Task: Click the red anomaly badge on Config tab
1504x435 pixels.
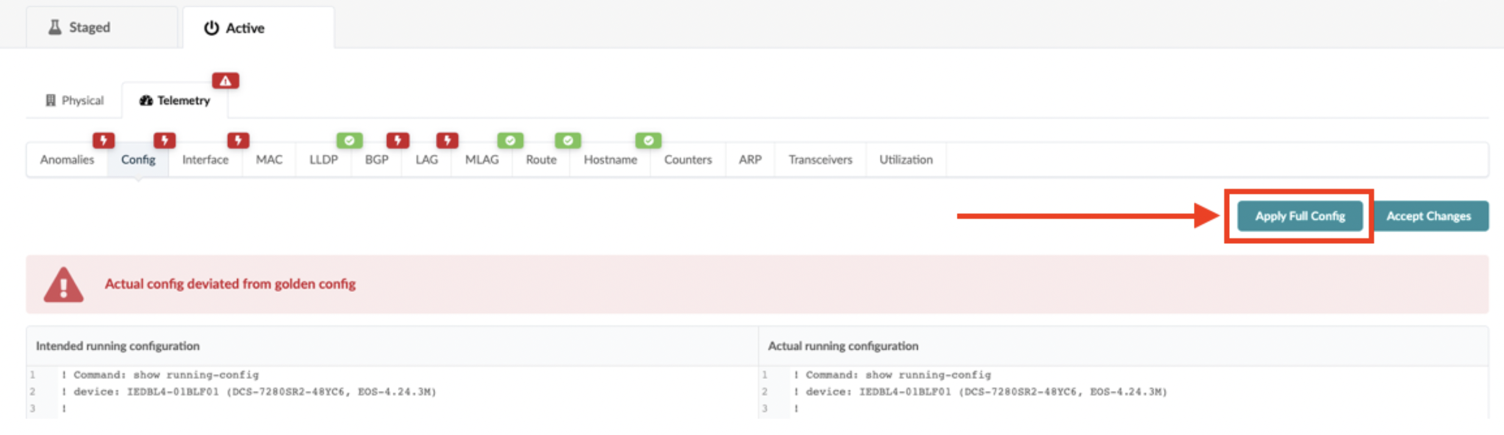Action: click(x=165, y=141)
